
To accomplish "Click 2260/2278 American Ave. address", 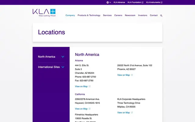I will 87,99.
